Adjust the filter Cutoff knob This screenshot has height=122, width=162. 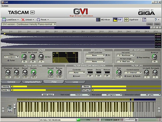(24, 57)
